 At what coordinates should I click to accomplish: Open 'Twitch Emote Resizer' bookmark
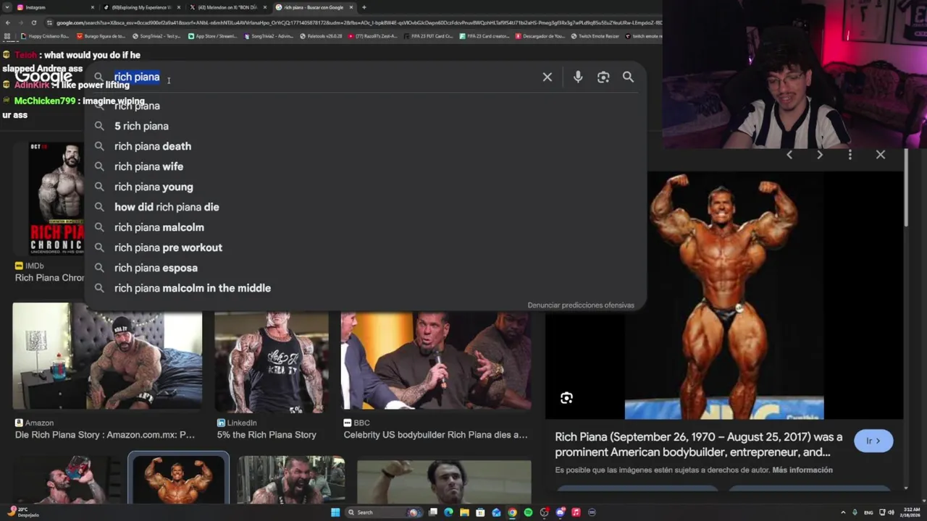point(595,35)
